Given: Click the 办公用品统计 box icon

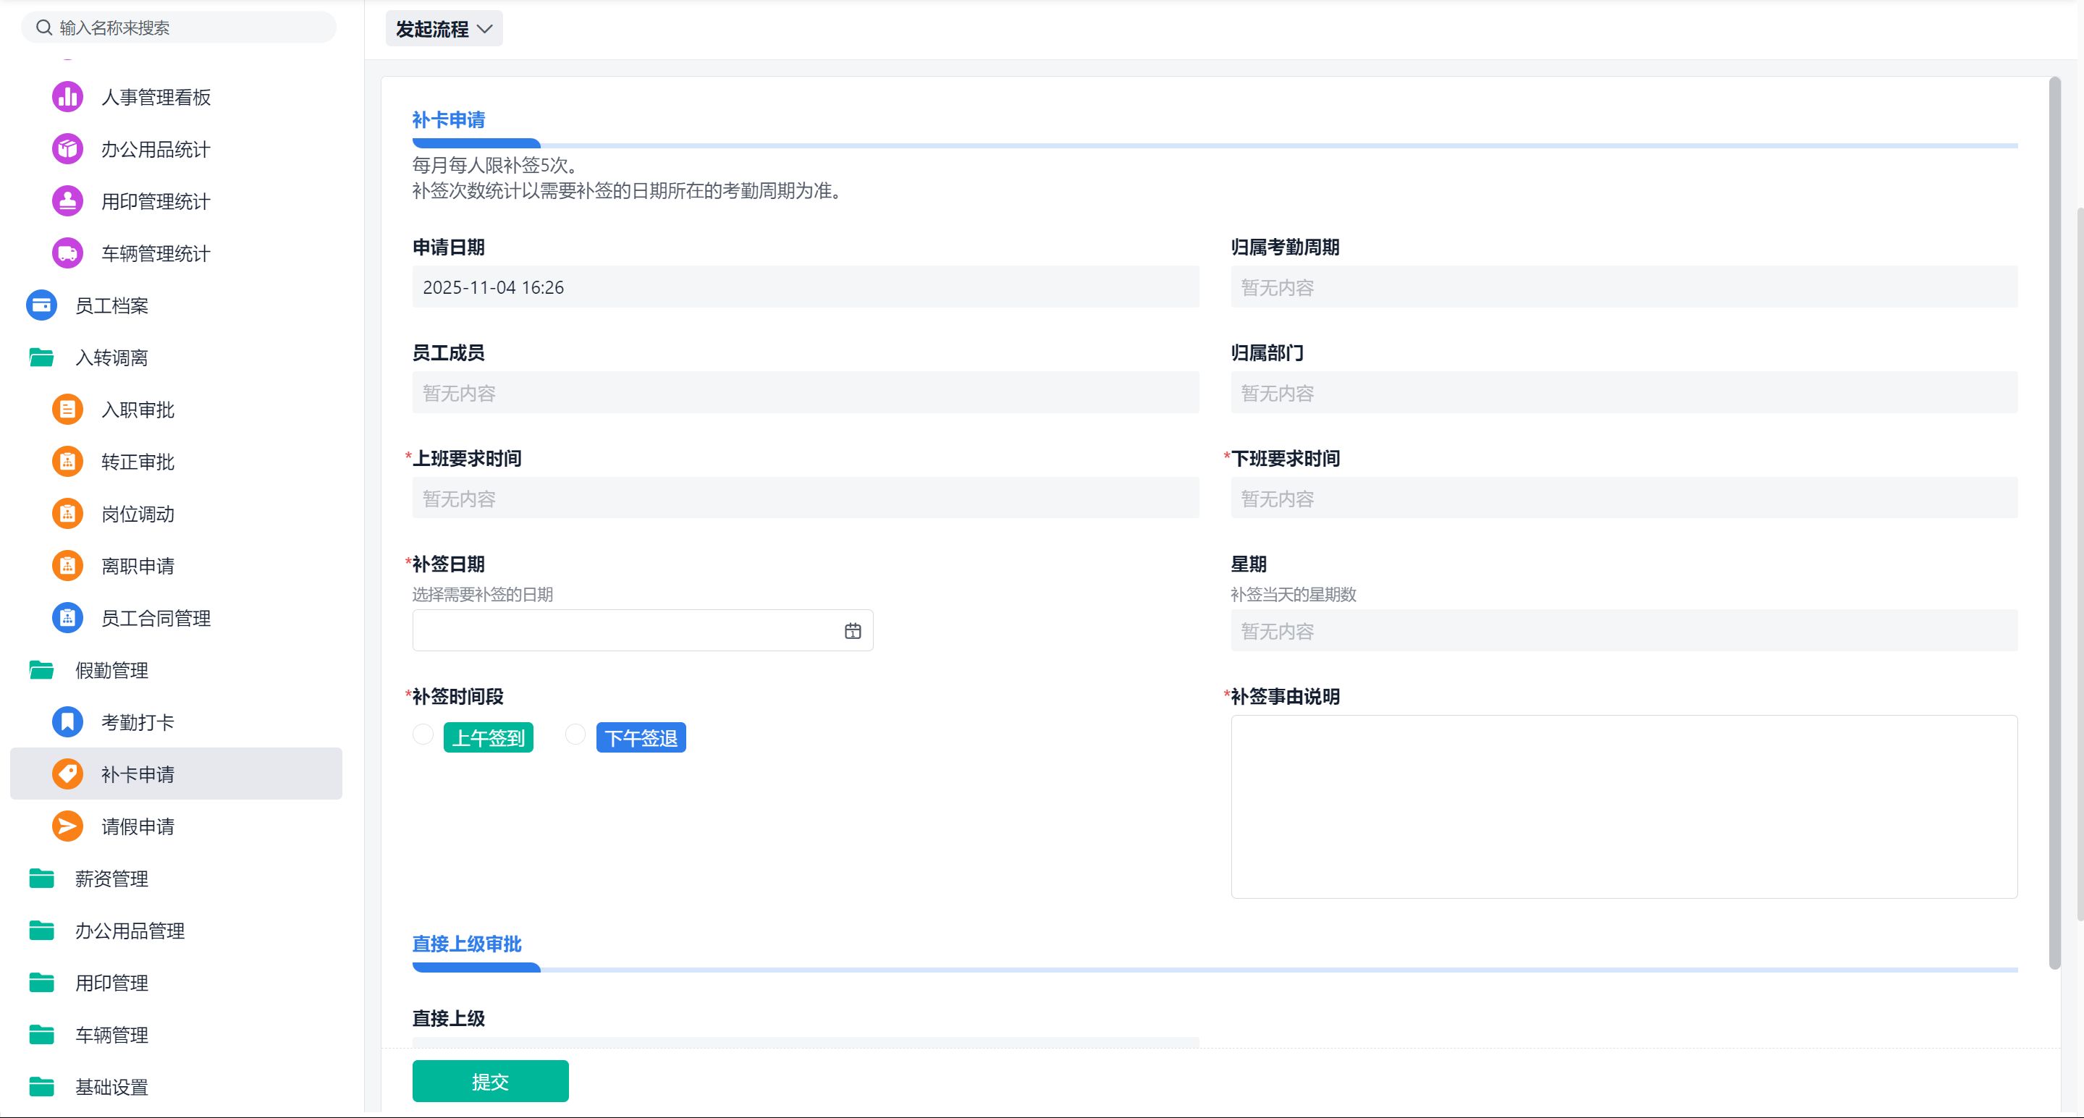Looking at the screenshot, I should tap(67, 149).
